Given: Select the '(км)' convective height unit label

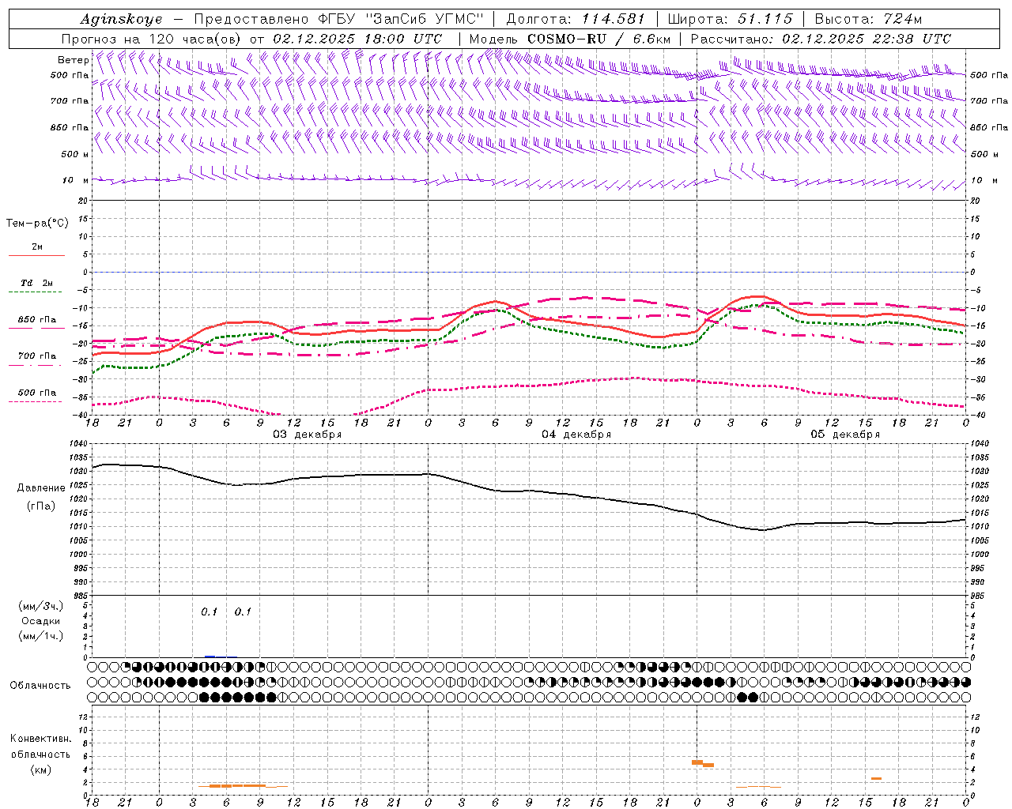Looking at the screenshot, I should pyautogui.click(x=40, y=769).
